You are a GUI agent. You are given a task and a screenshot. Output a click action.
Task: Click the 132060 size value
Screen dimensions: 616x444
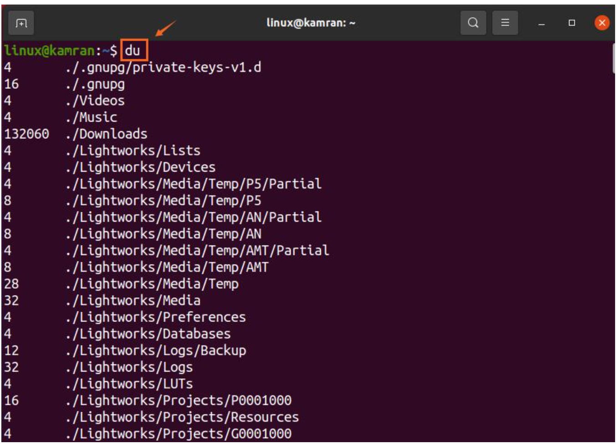[26, 134]
